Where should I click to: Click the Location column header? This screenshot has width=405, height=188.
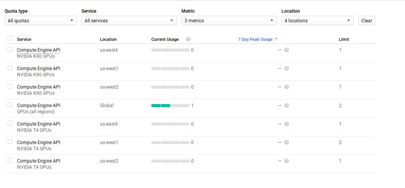(x=108, y=39)
